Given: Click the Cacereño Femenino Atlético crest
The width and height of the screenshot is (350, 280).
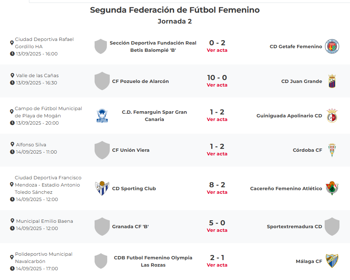Looking at the screenshot, I should pyautogui.click(x=332, y=188).
